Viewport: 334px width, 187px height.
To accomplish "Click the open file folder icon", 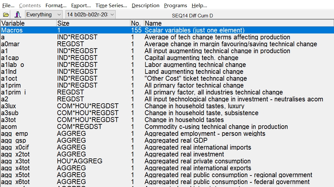I will 6,14.
